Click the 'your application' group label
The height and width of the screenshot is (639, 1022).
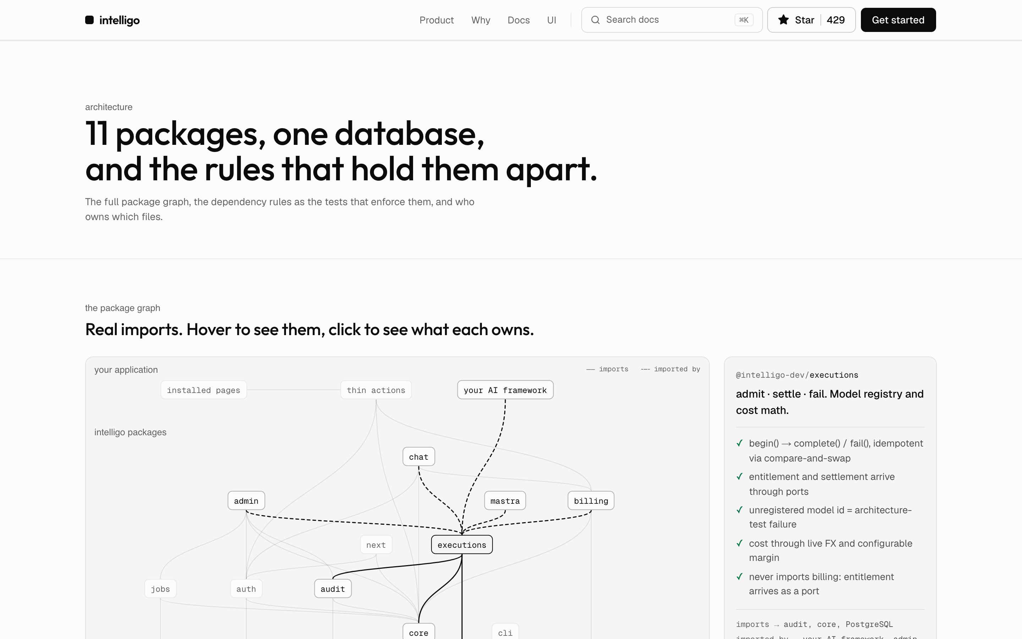(126, 370)
